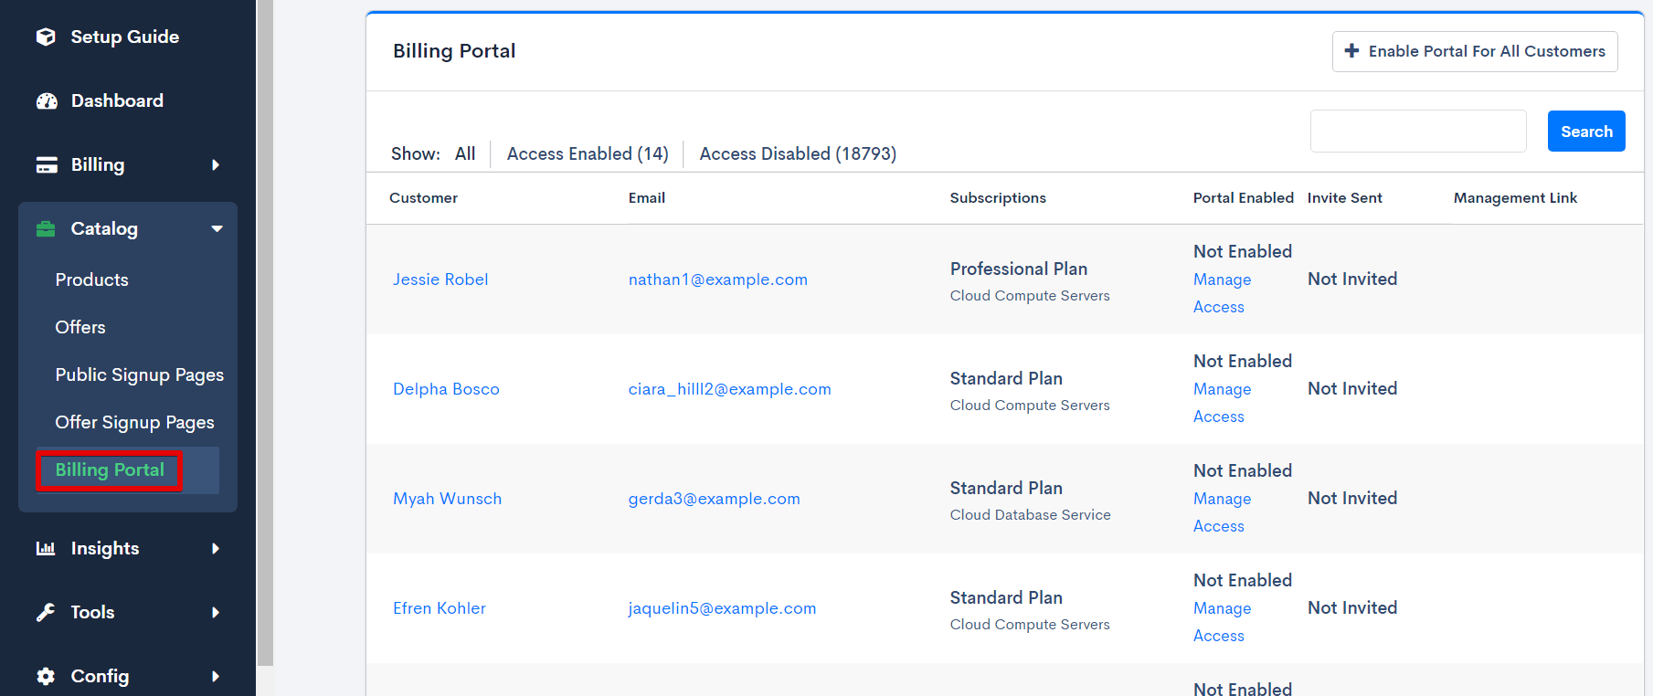Open Products in Catalog menu
Image resolution: width=1653 pixels, height=696 pixels.
tap(91, 280)
